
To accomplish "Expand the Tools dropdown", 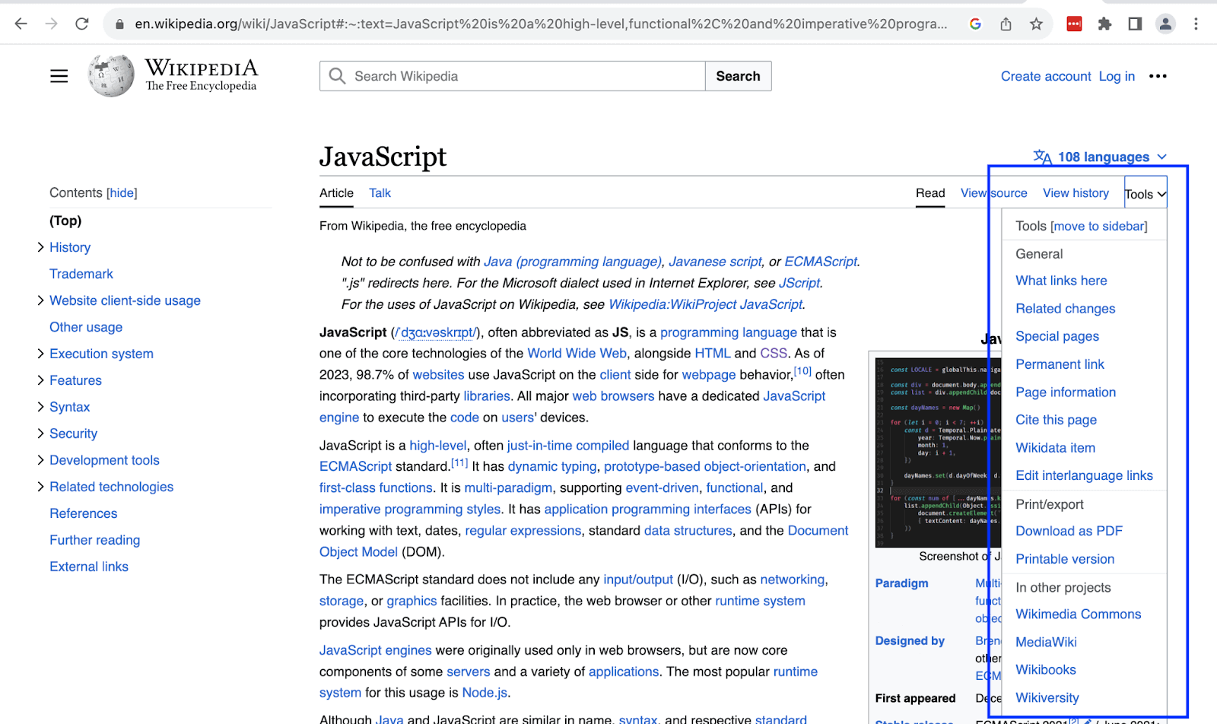I will [1144, 192].
